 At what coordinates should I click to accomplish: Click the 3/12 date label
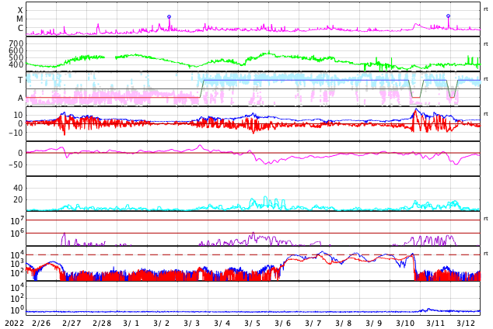click(466, 323)
